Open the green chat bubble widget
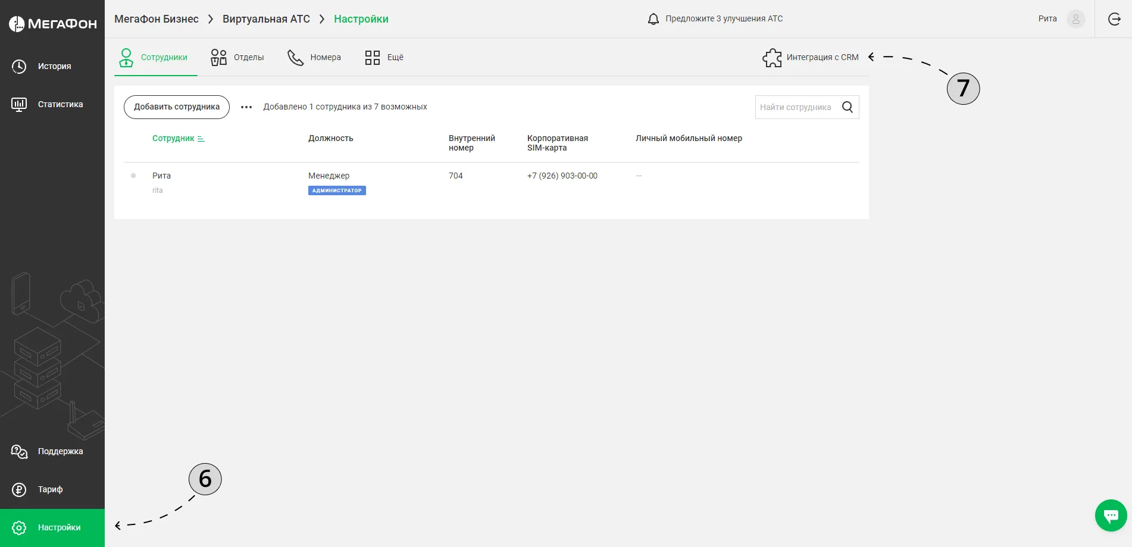1132x547 pixels. click(x=1111, y=515)
